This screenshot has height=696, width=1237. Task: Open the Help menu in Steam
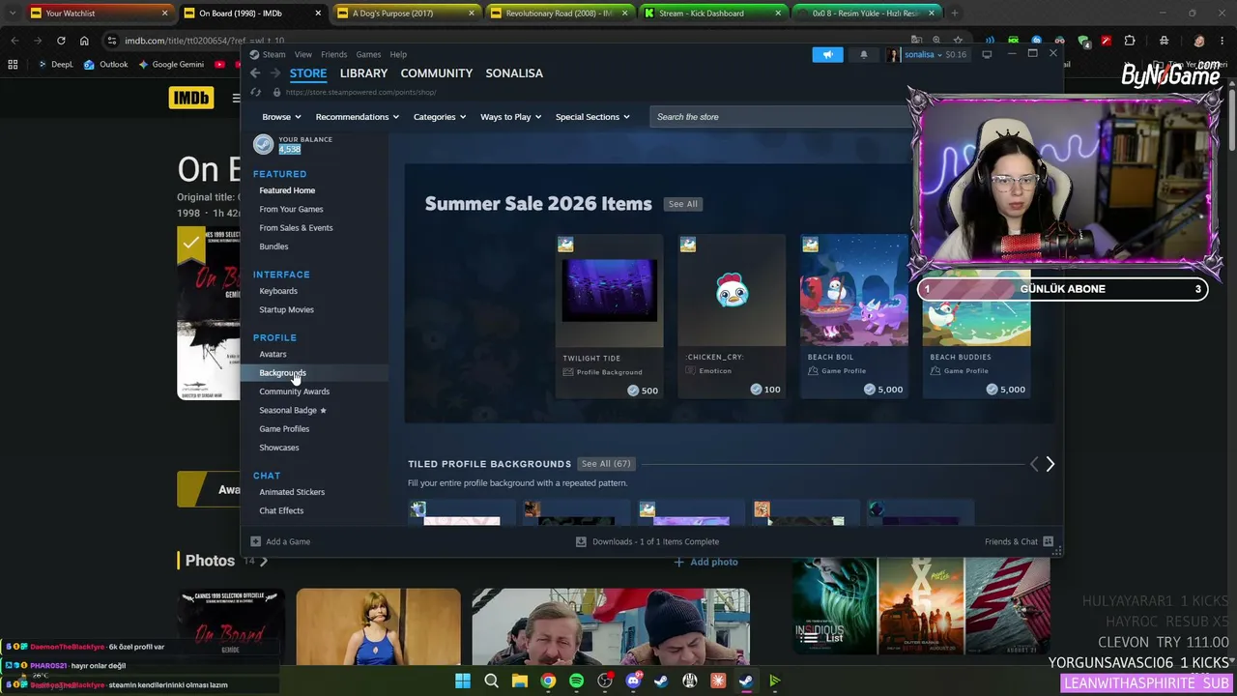click(x=398, y=55)
